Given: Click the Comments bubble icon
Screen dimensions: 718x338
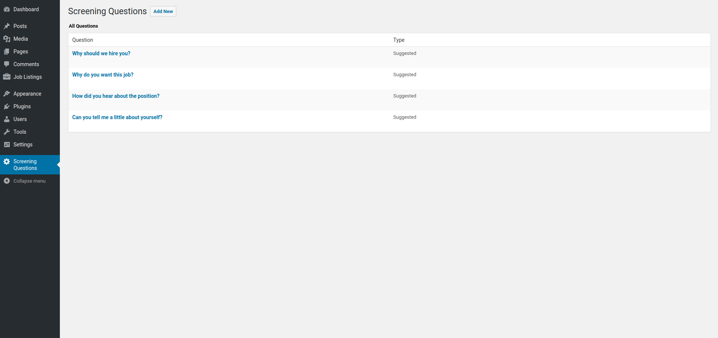Looking at the screenshot, I should 7,64.
